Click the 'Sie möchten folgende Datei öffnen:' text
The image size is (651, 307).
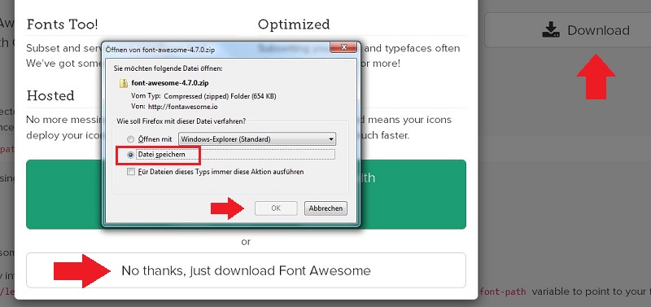(x=169, y=68)
